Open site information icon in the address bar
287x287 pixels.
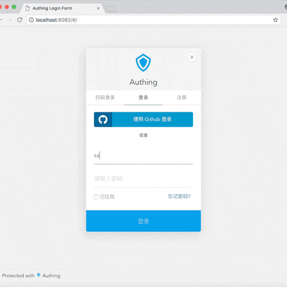(31, 20)
